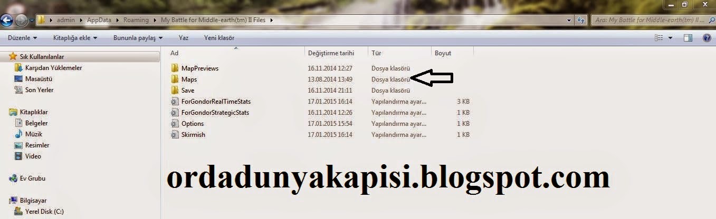Open the recent locations dropdown arrow
This screenshot has height=219, width=716.
click(x=32, y=21)
